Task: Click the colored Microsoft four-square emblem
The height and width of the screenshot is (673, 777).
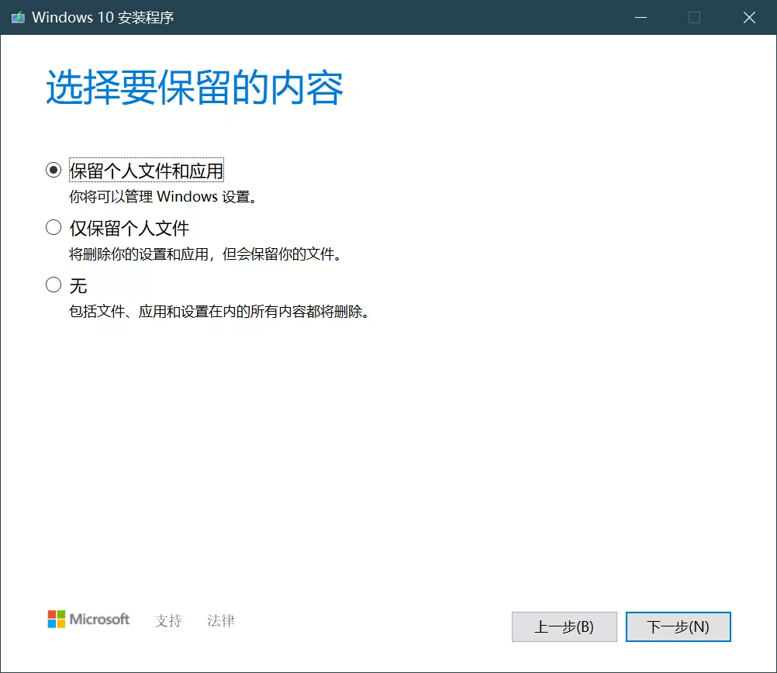Action: coord(56,619)
